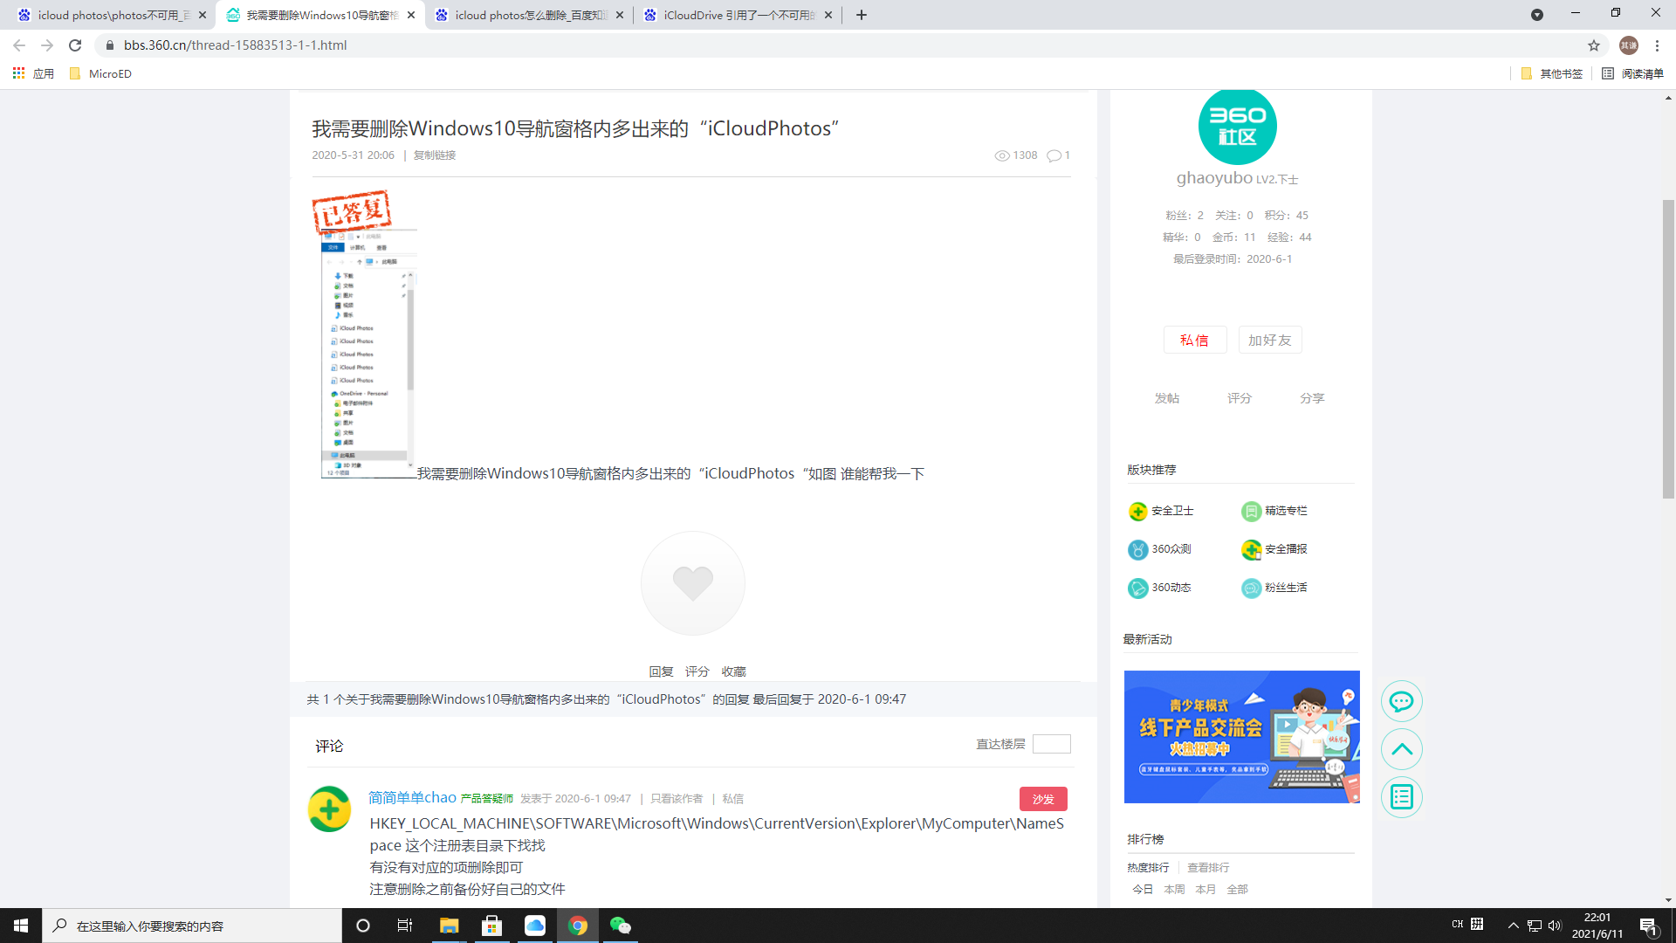
Task: Toggle 收藏 for this thread
Action: [x=733, y=671]
